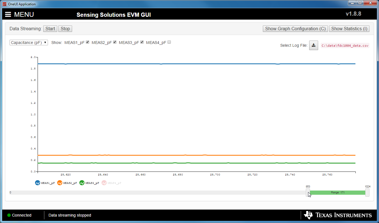This screenshot has height=223, width=379.
Task: Click the OneUI Application title bar icon
Action: click(x=4, y=4)
